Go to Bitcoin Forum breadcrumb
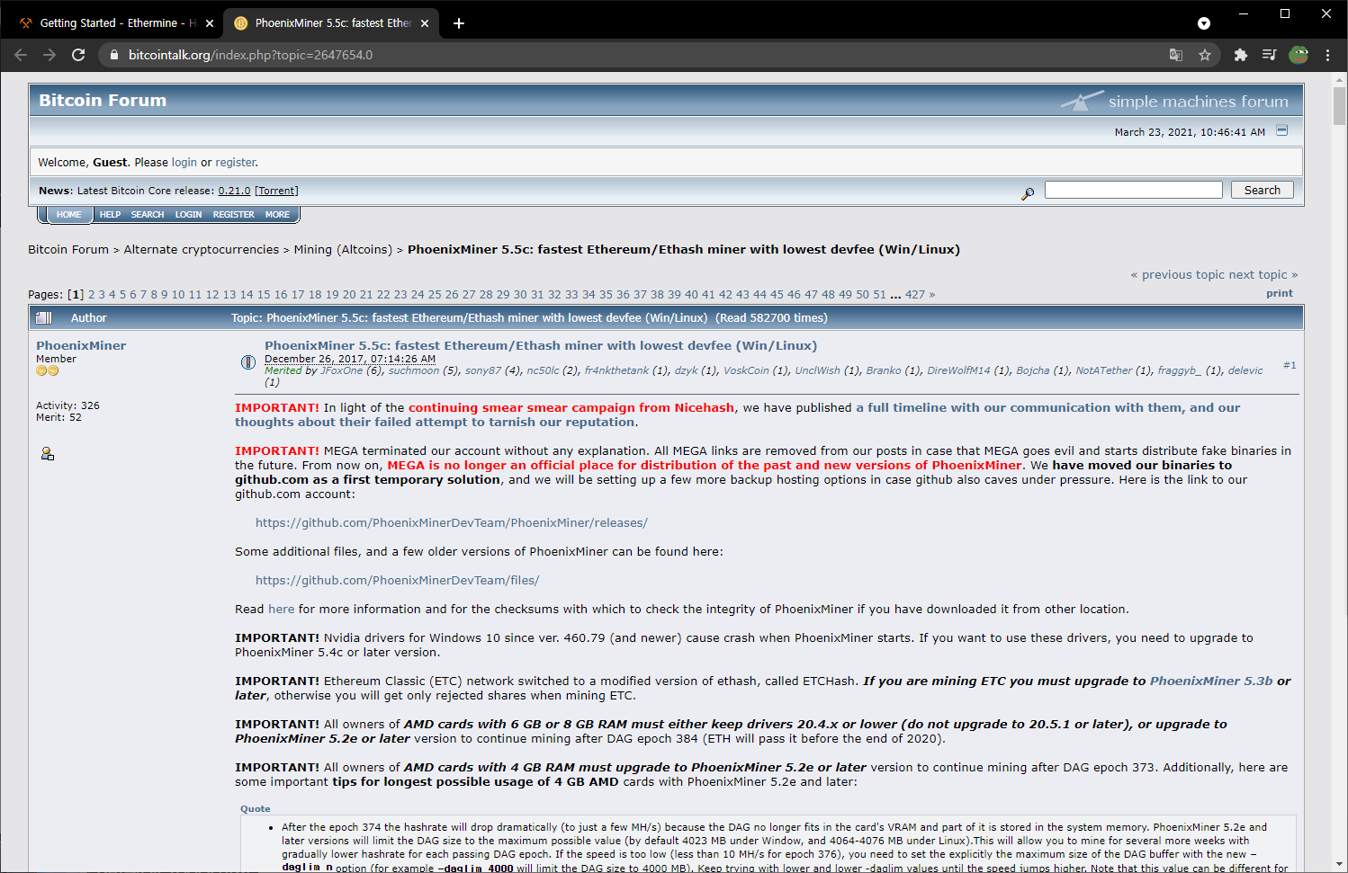 point(68,250)
